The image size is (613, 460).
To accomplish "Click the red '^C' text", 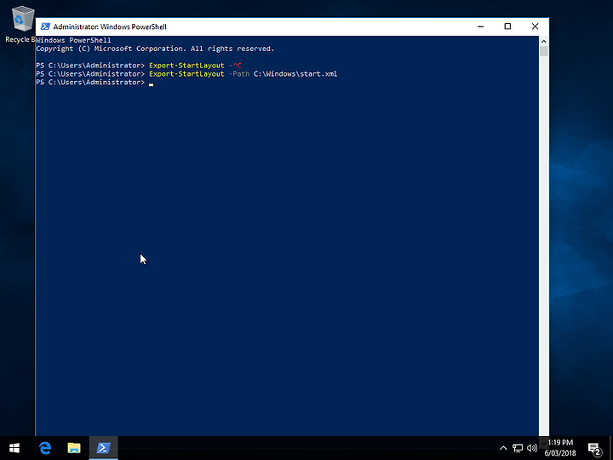I will (237, 66).
